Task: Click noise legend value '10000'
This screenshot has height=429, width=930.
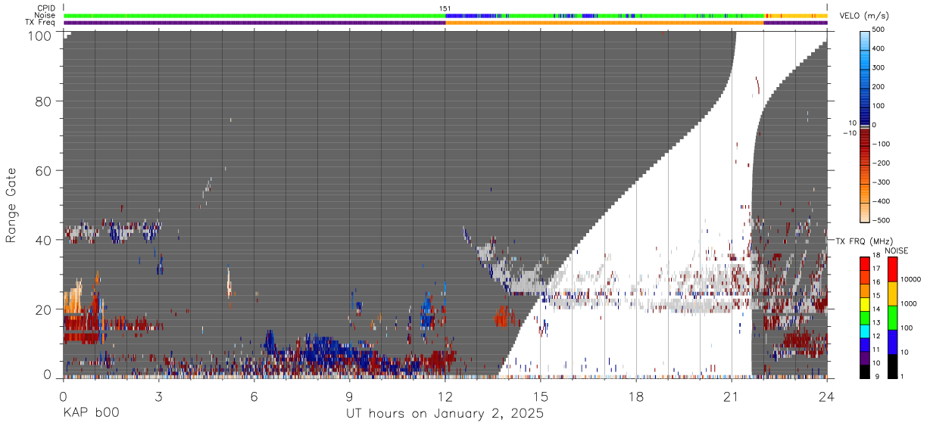Action: point(912,278)
